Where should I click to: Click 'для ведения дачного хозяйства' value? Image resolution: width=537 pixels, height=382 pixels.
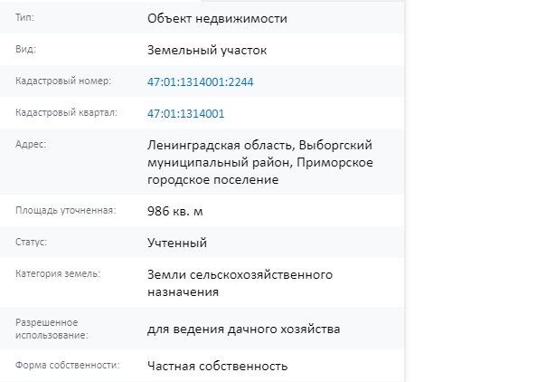243,329
